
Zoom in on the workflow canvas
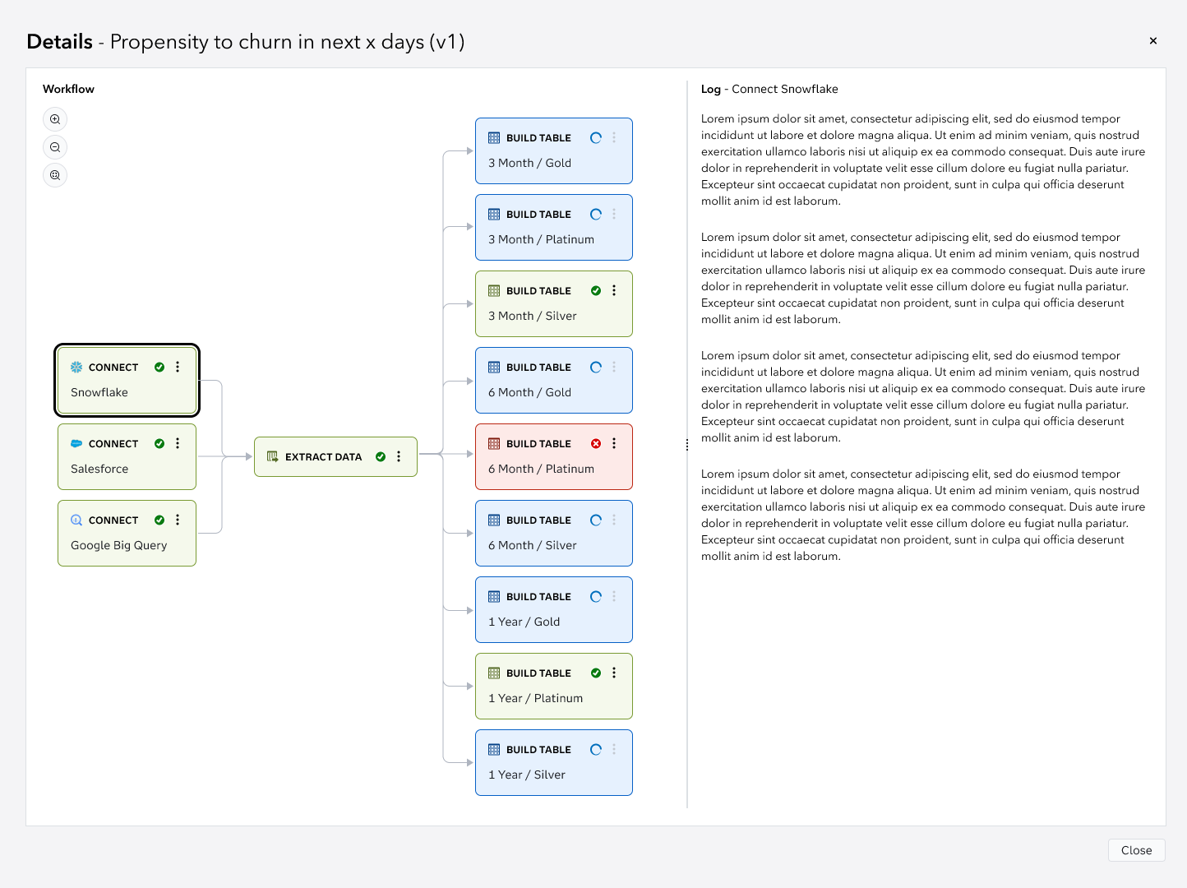(x=54, y=118)
